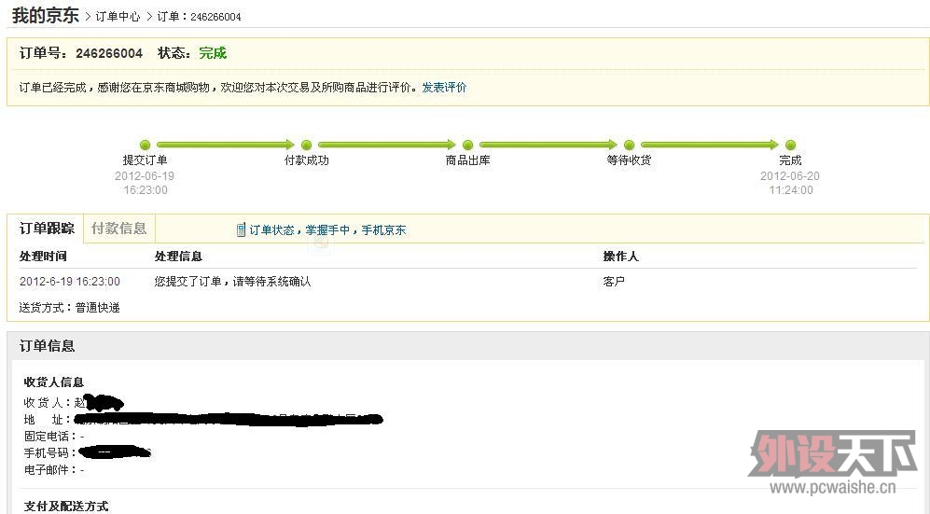Click the 处理信息 column header

click(178, 257)
